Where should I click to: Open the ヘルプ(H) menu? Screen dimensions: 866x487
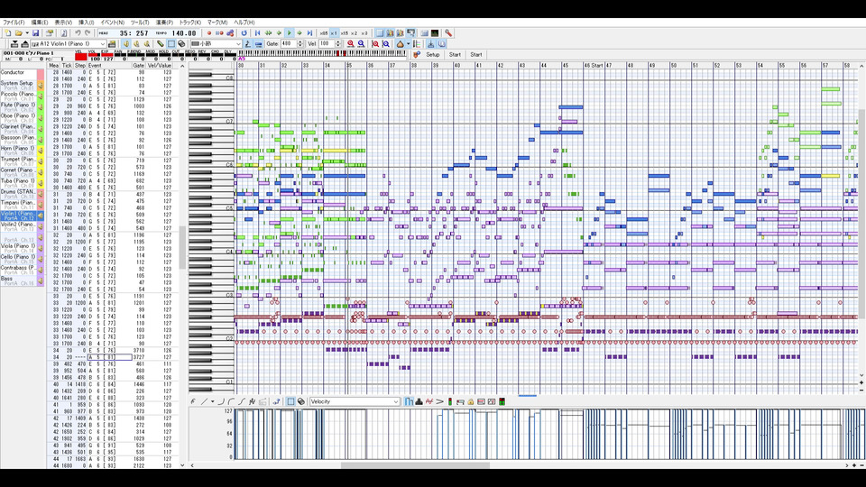[244, 23]
